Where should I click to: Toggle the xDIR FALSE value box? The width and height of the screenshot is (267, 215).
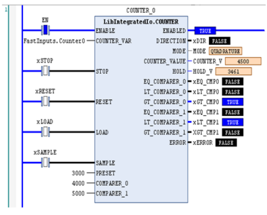(x=219, y=41)
